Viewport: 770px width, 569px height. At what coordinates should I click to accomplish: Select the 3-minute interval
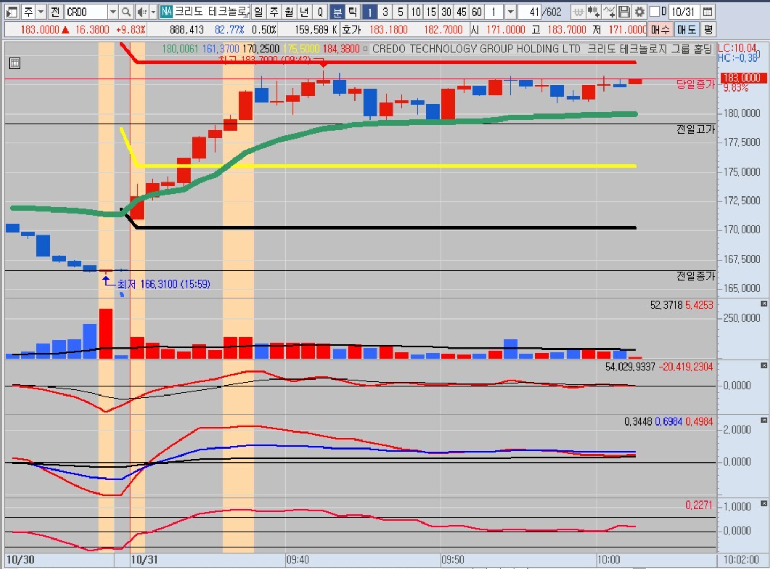tap(385, 11)
